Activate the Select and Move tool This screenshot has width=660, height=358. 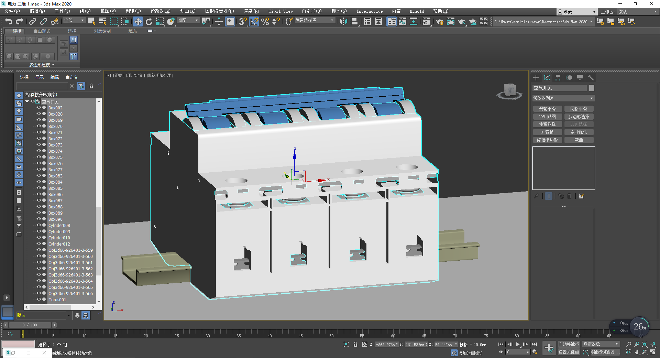click(137, 22)
